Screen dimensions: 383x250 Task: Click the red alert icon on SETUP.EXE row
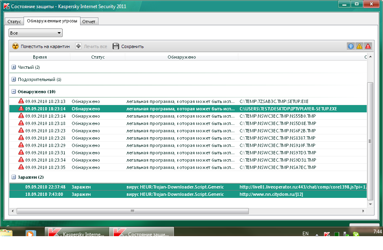tap(21, 101)
